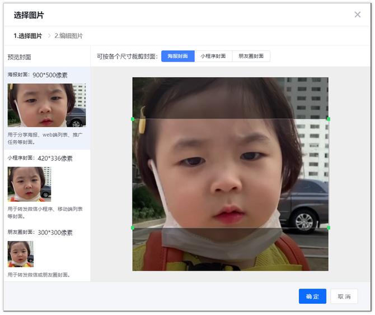Click the arrow between the two steps
This screenshot has width=375, height=315.
tap(49, 36)
